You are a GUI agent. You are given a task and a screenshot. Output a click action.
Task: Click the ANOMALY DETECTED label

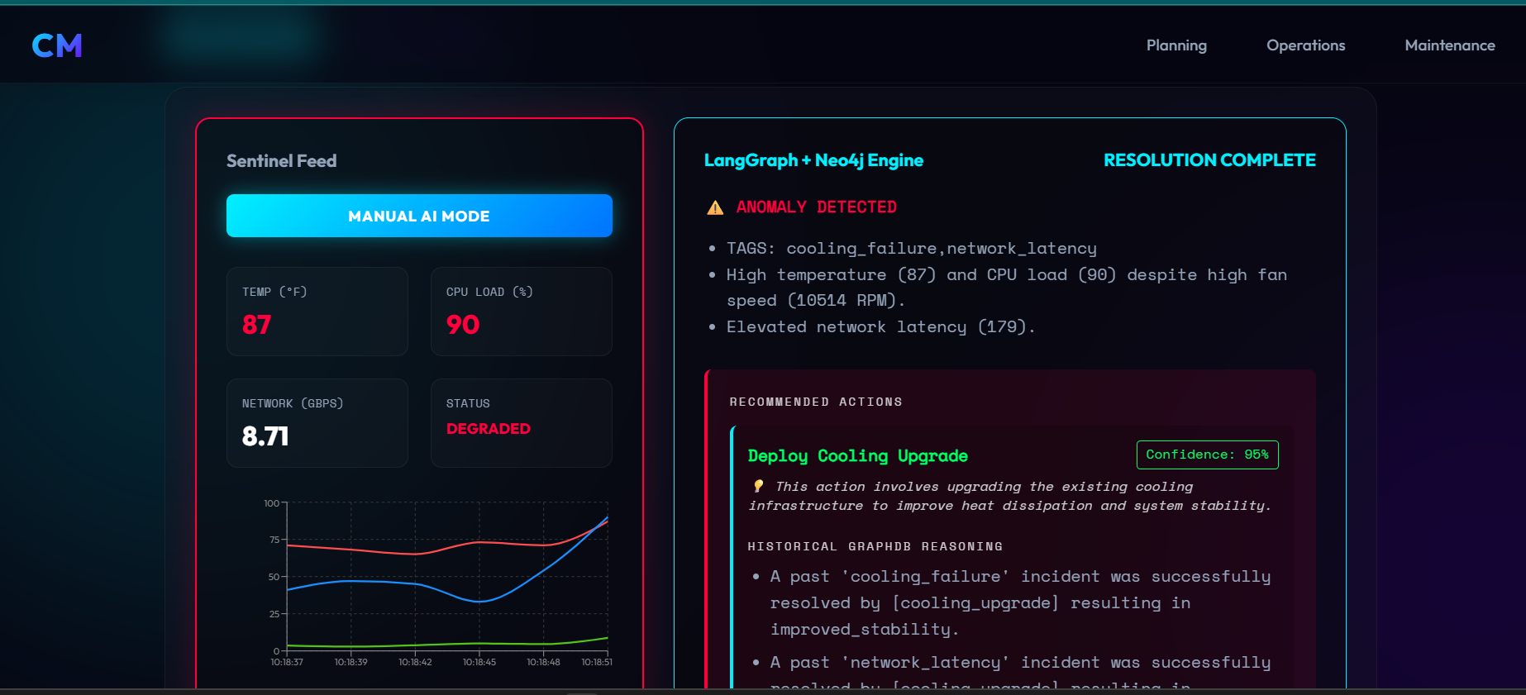[x=816, y=207]
